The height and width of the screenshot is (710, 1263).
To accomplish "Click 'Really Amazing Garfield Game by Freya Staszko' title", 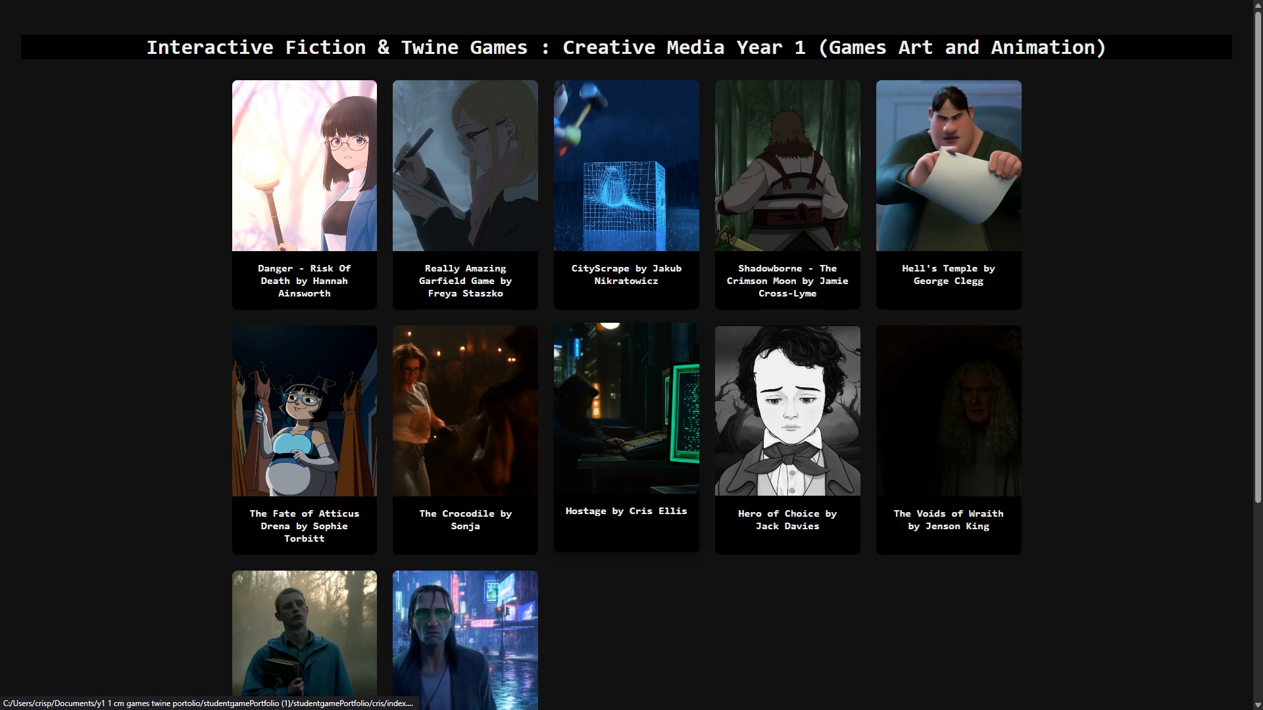I will (465, 281).
